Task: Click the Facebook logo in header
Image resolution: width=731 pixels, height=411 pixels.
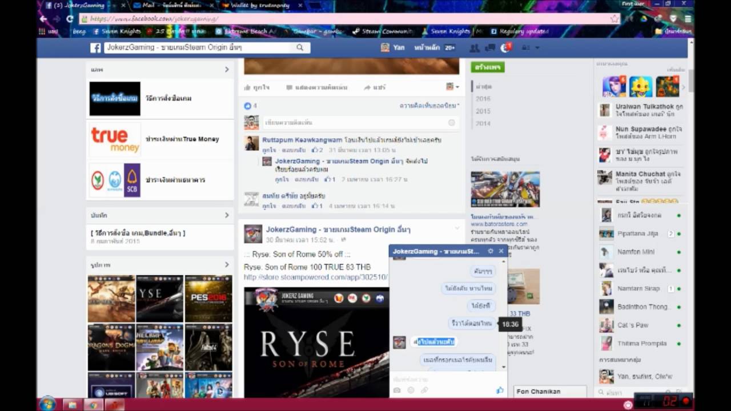Action: [95, 48]
